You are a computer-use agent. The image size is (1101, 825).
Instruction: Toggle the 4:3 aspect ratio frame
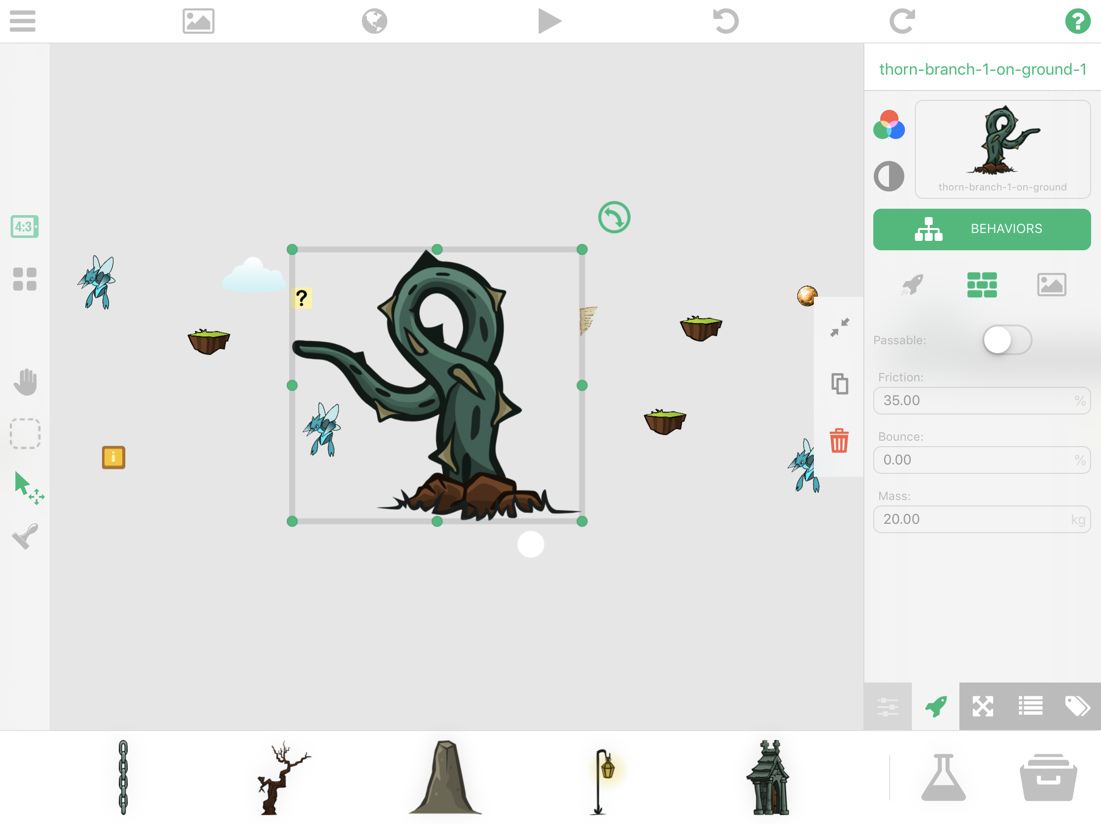tap(24, 227)
